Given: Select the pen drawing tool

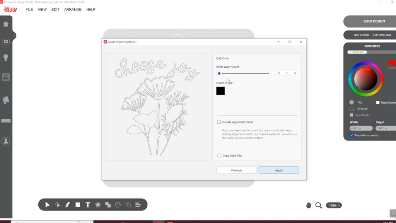Looking at the screenshot, I should [x=67, y=205].
